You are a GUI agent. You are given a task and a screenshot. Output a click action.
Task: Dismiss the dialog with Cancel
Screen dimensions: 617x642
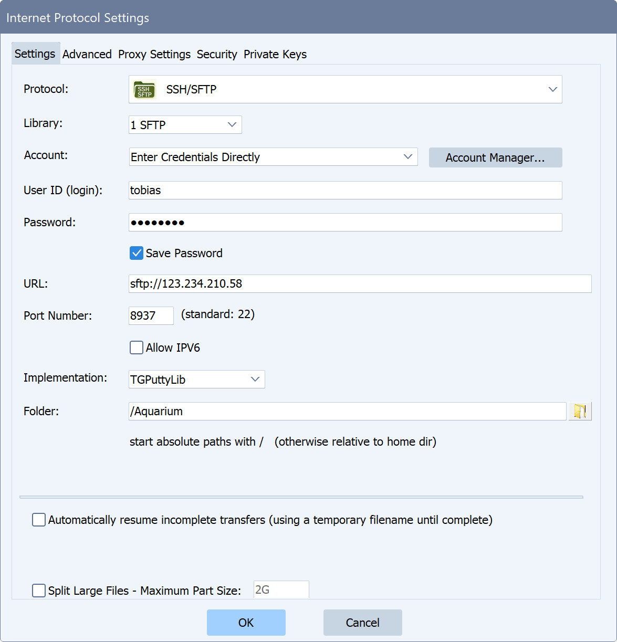(362, 623)
